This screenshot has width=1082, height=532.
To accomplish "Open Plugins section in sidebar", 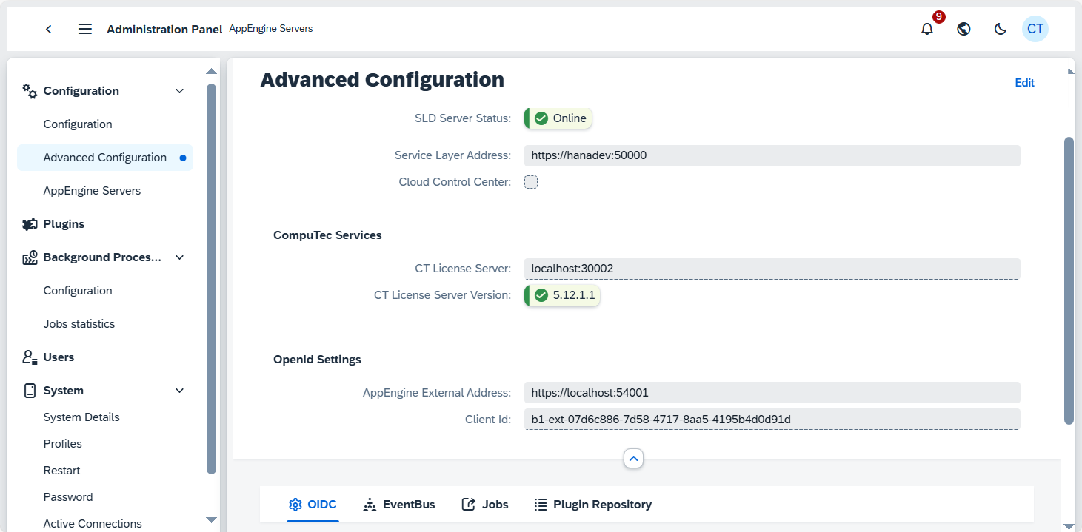I will click(64, 224).
